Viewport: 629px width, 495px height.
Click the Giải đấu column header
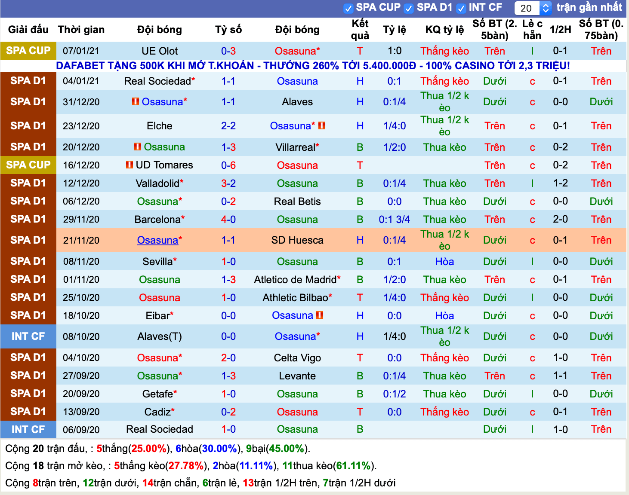(x=28, y=30)
